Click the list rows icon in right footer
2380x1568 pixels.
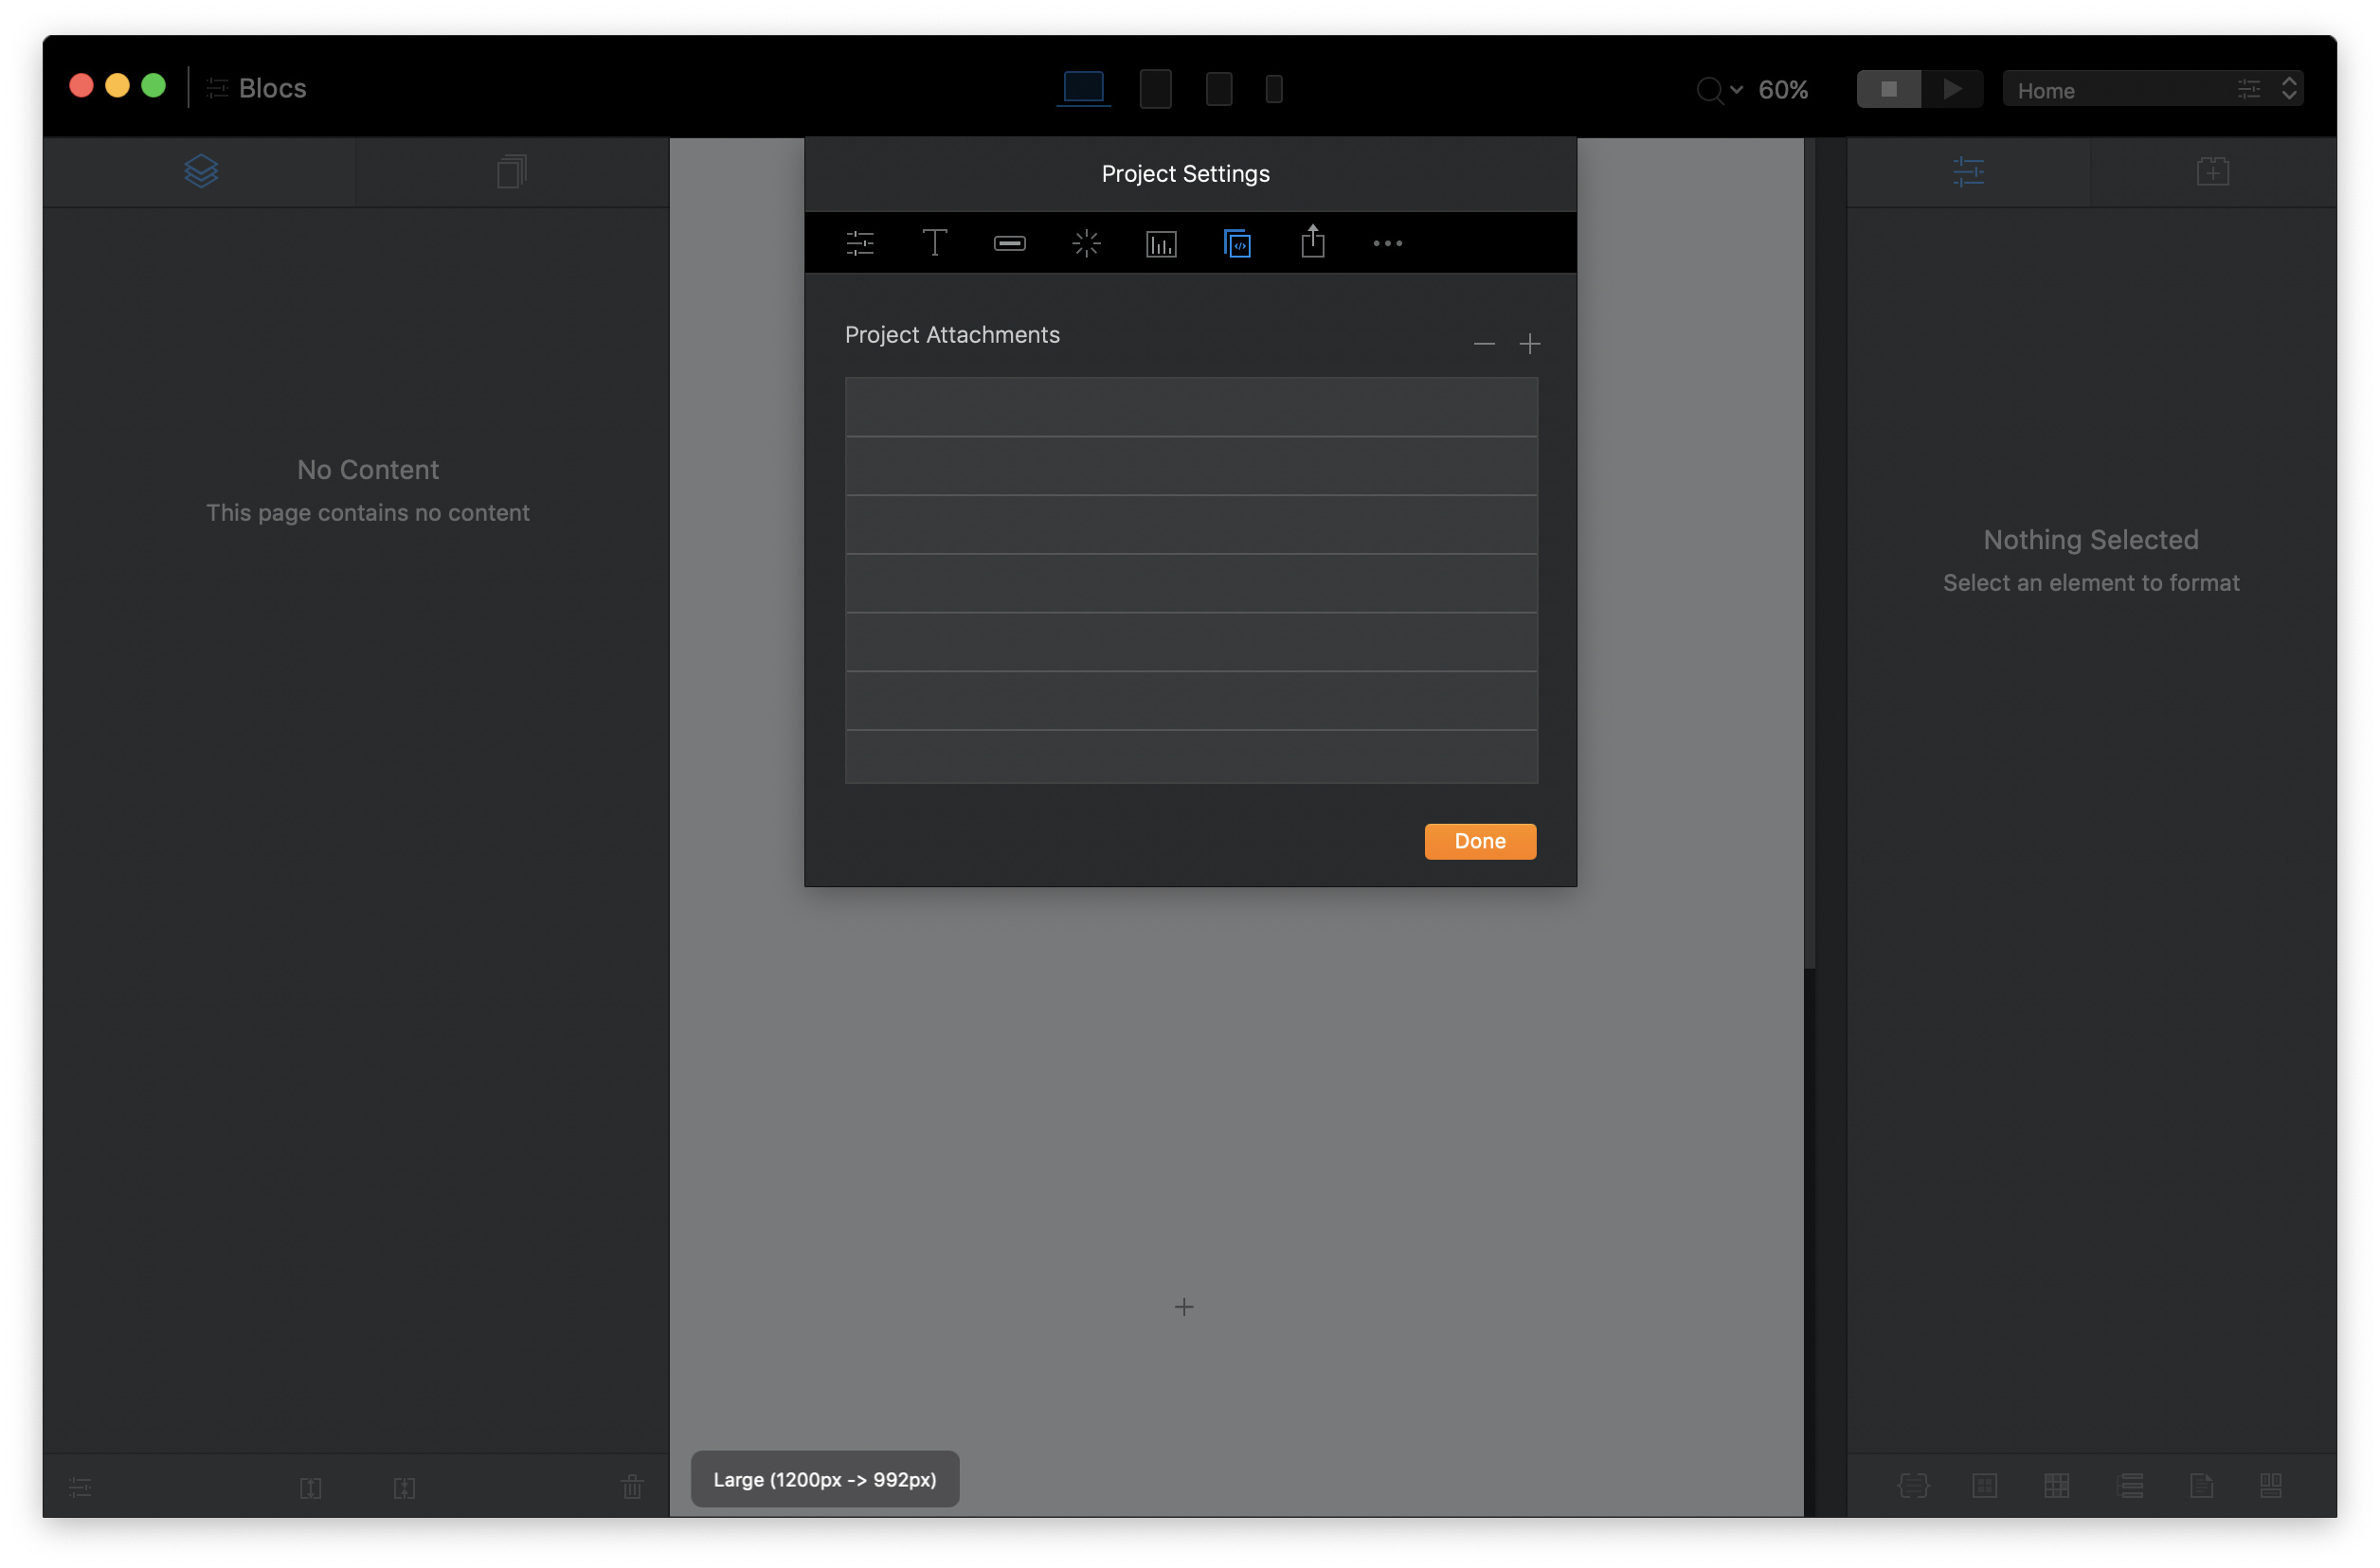click(x=2130, y=1486)
